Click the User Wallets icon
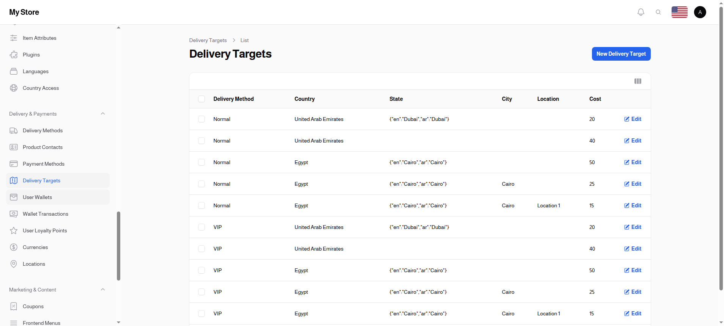Screen dimensions: 724x326 14,197
